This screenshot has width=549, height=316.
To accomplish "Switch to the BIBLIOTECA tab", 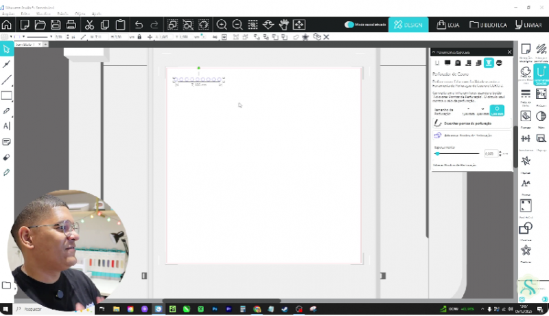I will point(488,25).
